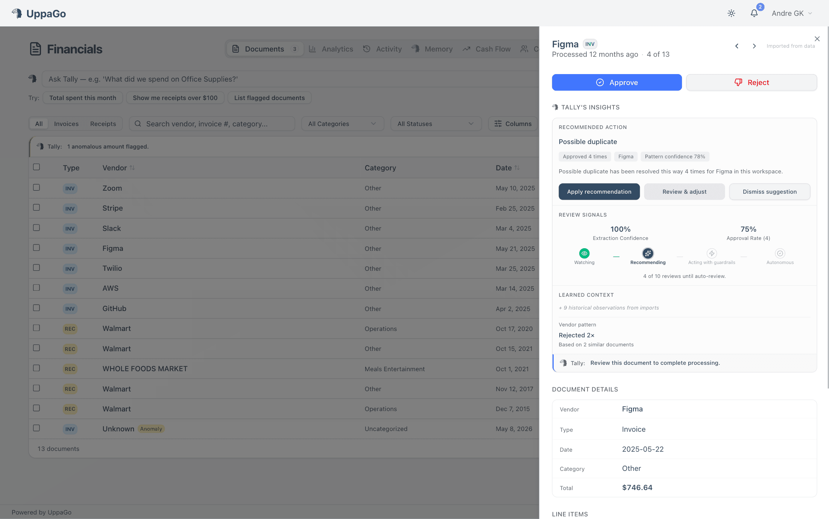Check the AWS row checkbox
Viewport: 829px width, 519px height.
(36, 287)
